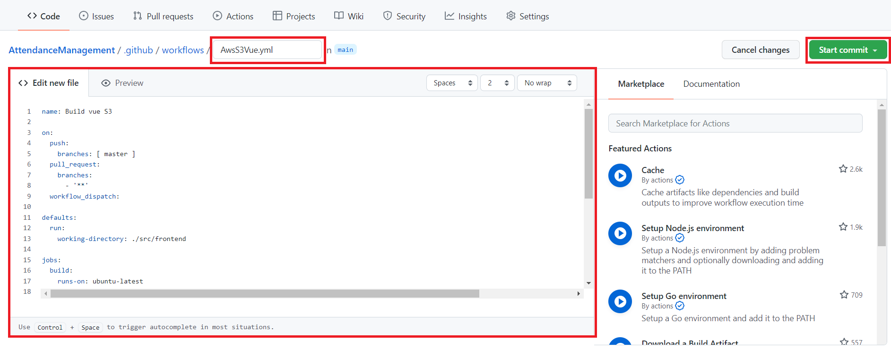Place cursor on 'name: Build vue S3' line

77,111
